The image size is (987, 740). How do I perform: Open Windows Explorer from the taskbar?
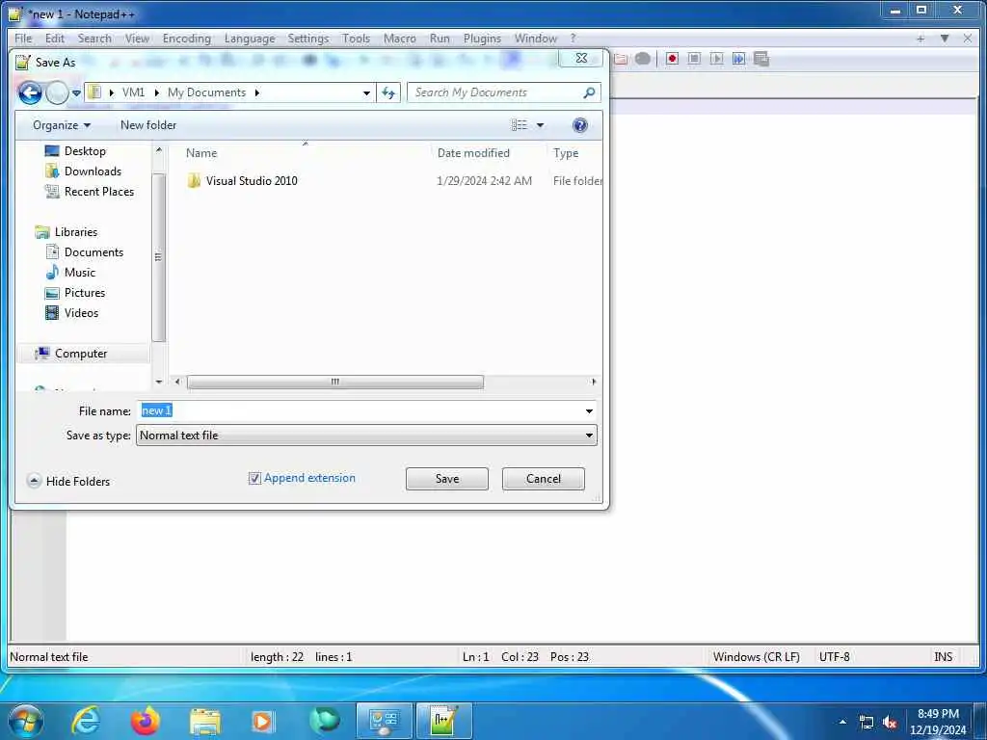204,721
